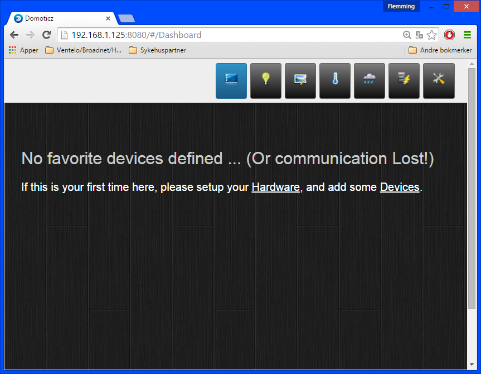Click the zoom magnifier in the address bar
The height and width of the screenshot is (374, 481).
click(407, 35)
